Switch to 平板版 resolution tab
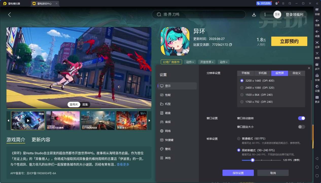This screenshot has height=183, width=321. click(246, 73)
